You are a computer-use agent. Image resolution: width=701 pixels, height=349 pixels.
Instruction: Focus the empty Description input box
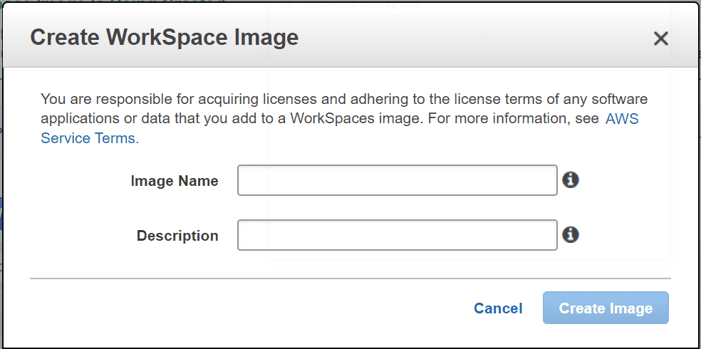(x=397, y=235)
